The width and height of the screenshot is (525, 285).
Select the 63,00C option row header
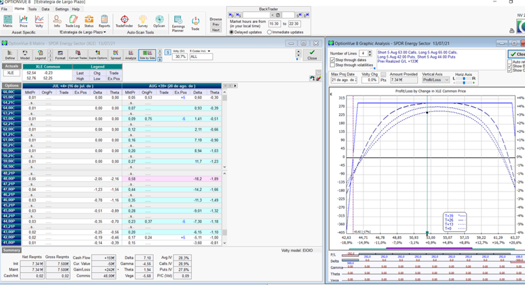click(11, 119)
